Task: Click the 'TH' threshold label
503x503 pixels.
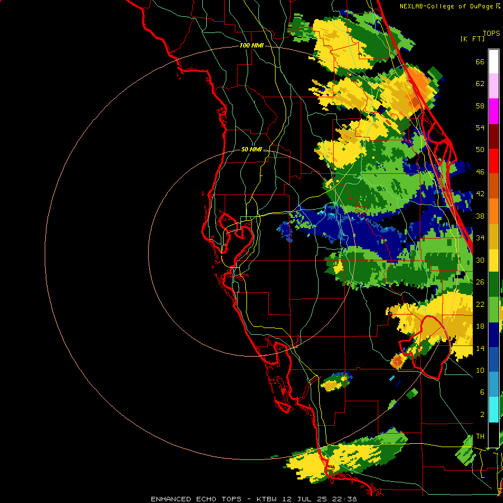Action: [480, 436]
